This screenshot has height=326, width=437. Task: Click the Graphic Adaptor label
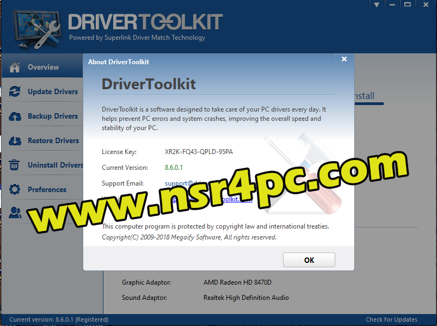click(x=146, y=282)
